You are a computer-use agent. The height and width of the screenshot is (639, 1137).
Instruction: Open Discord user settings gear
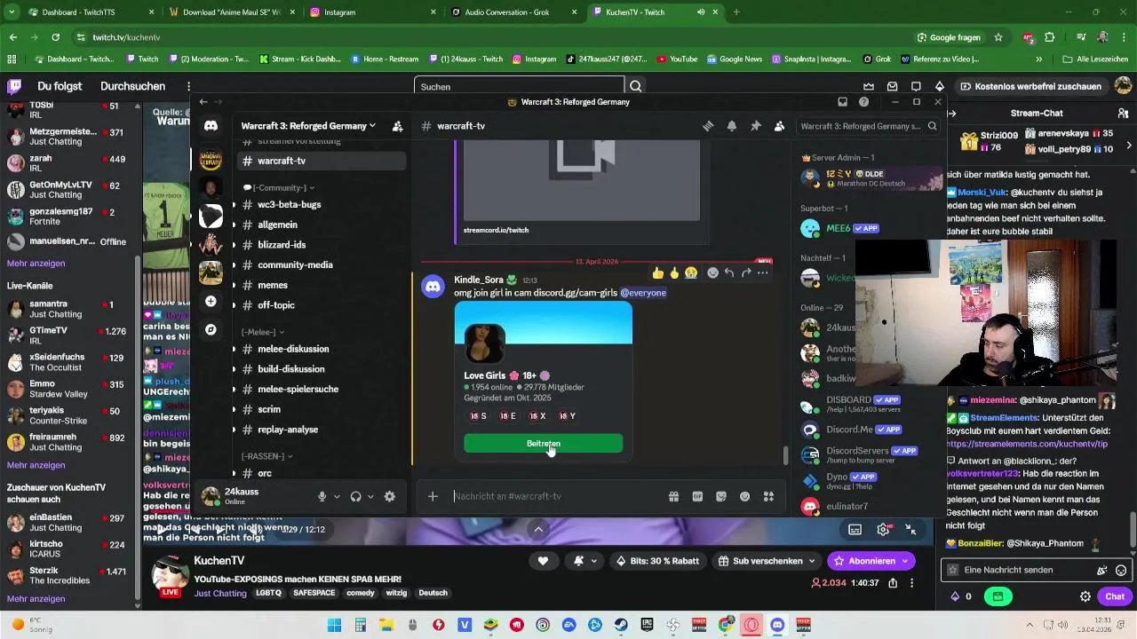coord(390,496)
